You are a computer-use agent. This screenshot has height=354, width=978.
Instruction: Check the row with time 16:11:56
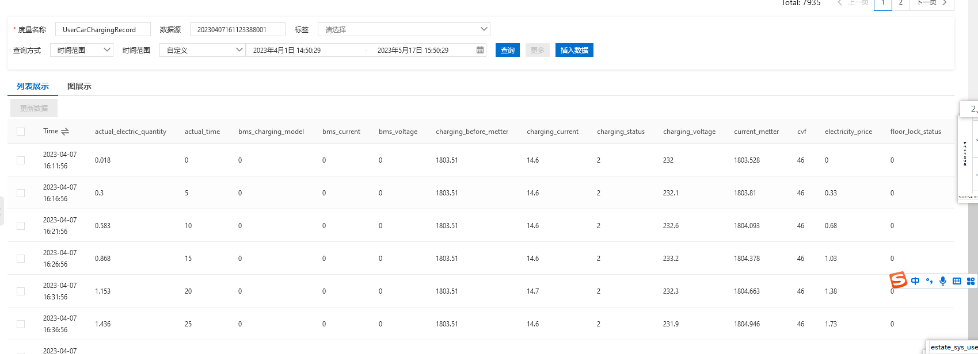[21, 160]
